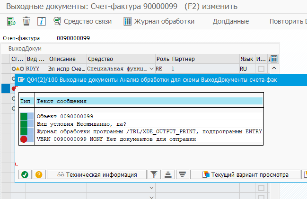The image size is (307, 199).
Task: Confirm dialog with green checkmark button
Action: [x=25, y=174]
